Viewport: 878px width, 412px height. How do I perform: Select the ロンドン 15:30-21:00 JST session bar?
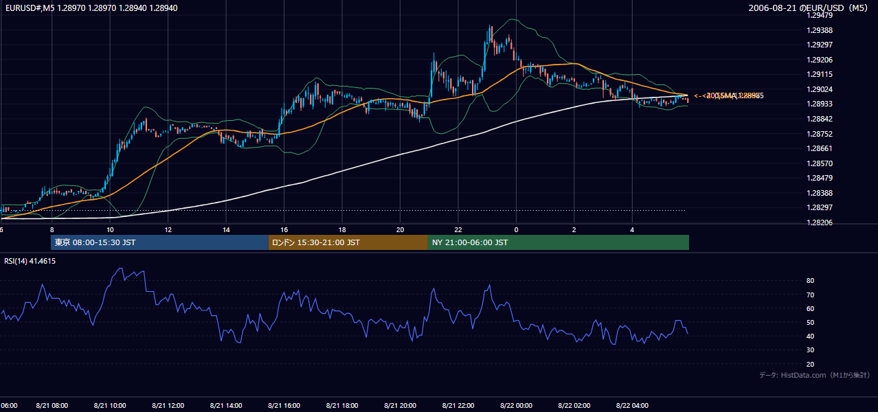(x=348, y=242)
